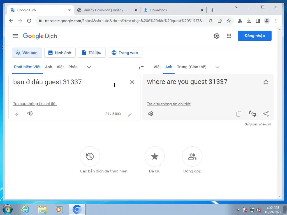Select the Văn bản text mode
The height and width of the screenshot is (215, 287).
[27, 53]
